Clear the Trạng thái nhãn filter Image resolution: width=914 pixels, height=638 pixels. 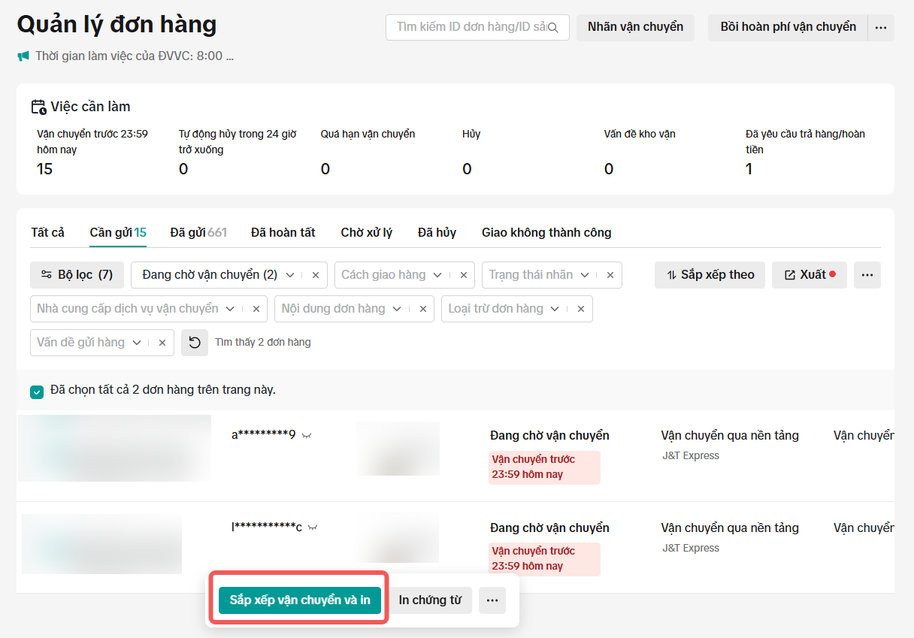coord(610,275)
